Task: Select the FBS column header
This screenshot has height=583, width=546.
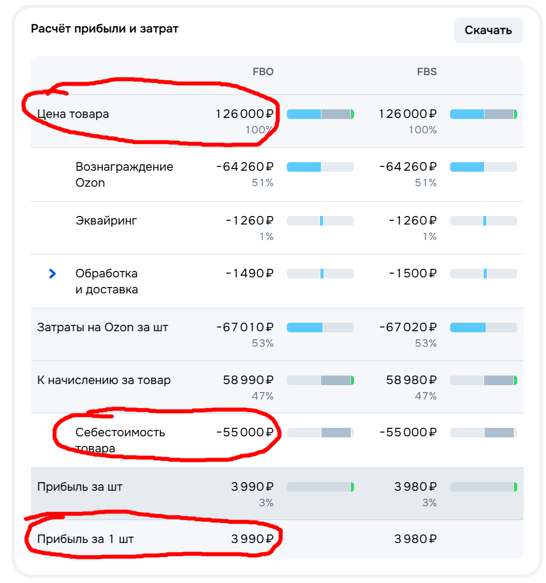Action: pos(427,72)
